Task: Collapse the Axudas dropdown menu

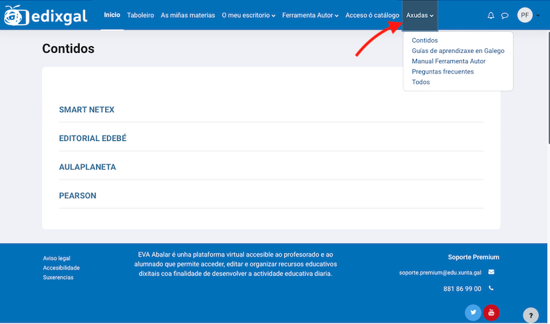Action: 419,15
